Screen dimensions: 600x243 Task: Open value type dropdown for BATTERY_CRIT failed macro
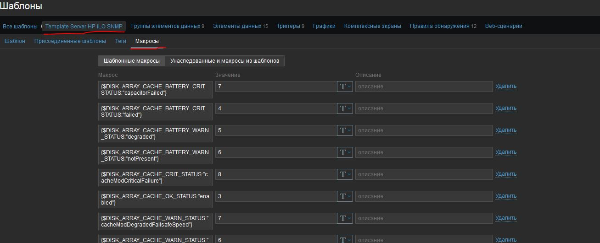(345, 108)
